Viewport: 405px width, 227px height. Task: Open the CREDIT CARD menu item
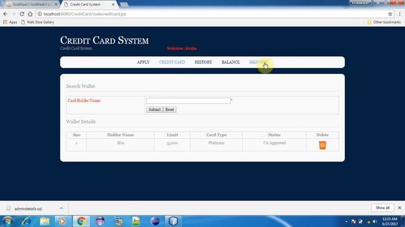tap(172, 62)
